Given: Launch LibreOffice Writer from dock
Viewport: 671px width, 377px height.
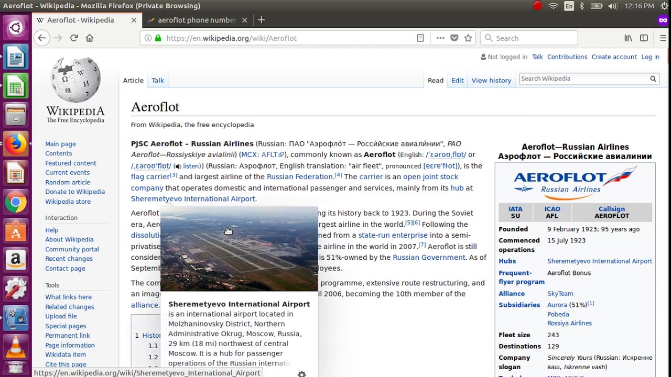Looking at the screenshot, I should tap(15, 57).
